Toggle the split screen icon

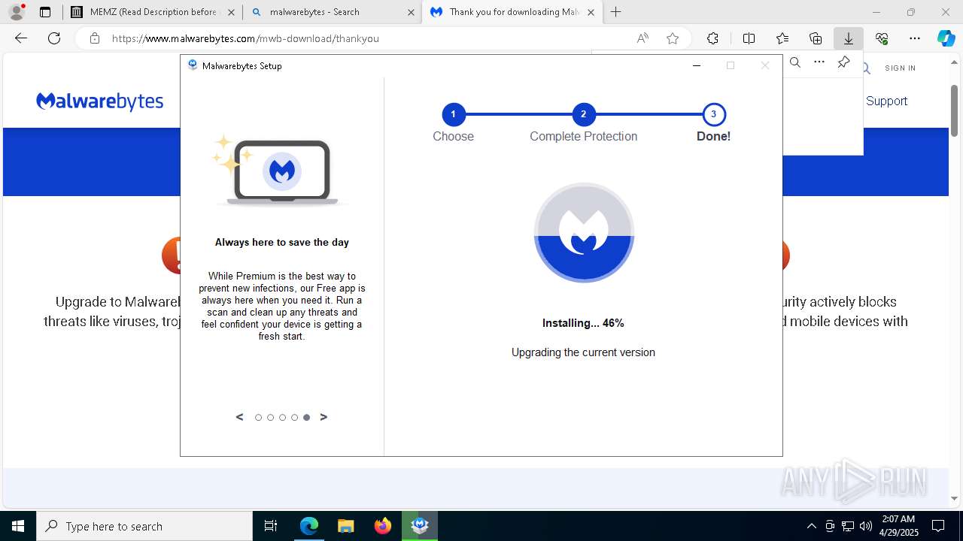tap(749, 38)
